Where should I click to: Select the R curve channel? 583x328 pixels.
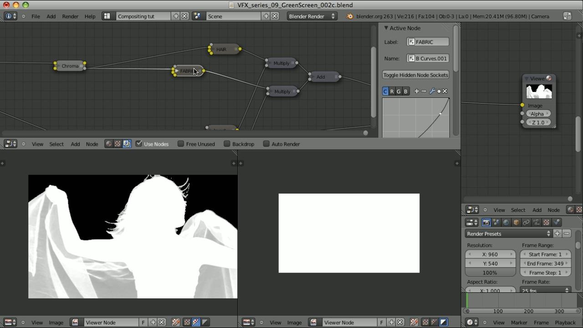pyautogui.click(x=392, y=91)
